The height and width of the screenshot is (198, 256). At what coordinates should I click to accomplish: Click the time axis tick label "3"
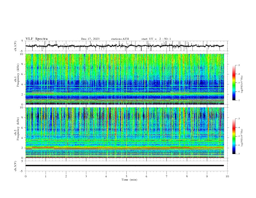[86, 176]
